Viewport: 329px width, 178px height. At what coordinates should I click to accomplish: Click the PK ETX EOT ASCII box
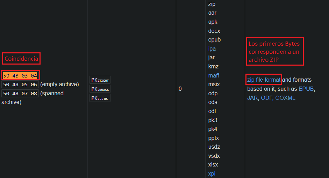[x=100, y=80]
